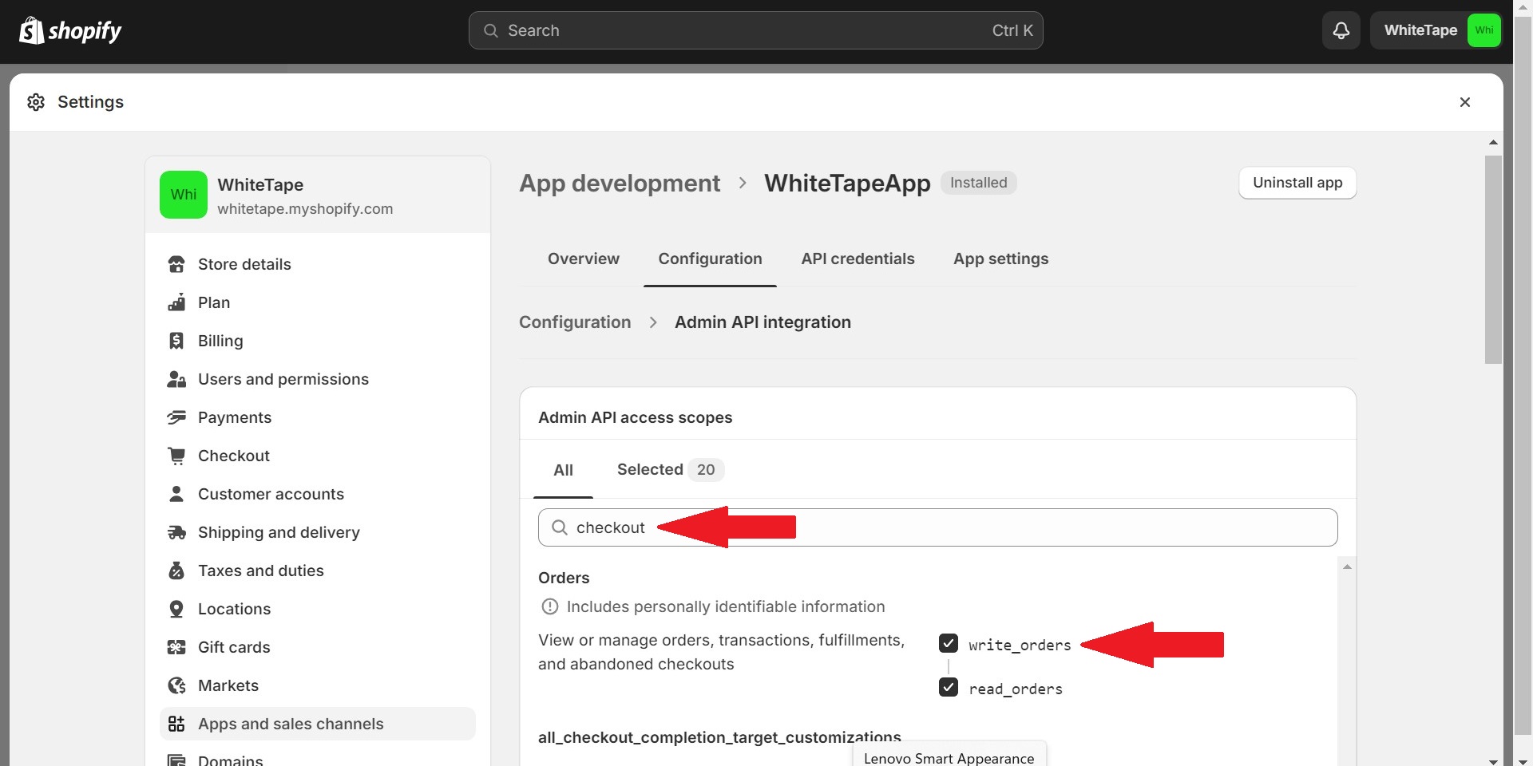The height and width of the screenshot is (766, 1533).
Task: Click the Apps and sales channels icon
Action: click(x=176, y=724)
